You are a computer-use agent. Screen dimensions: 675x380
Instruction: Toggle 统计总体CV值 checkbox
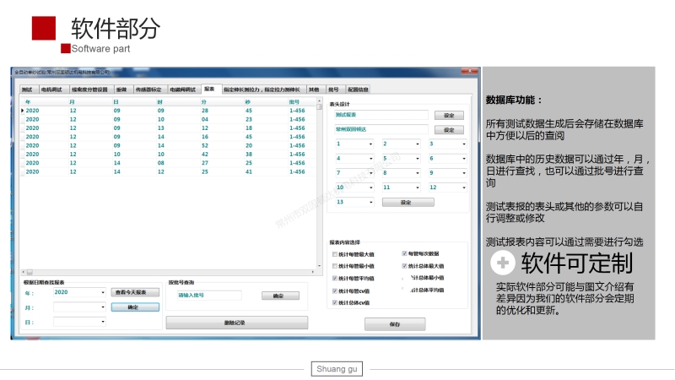pos(336,302)
